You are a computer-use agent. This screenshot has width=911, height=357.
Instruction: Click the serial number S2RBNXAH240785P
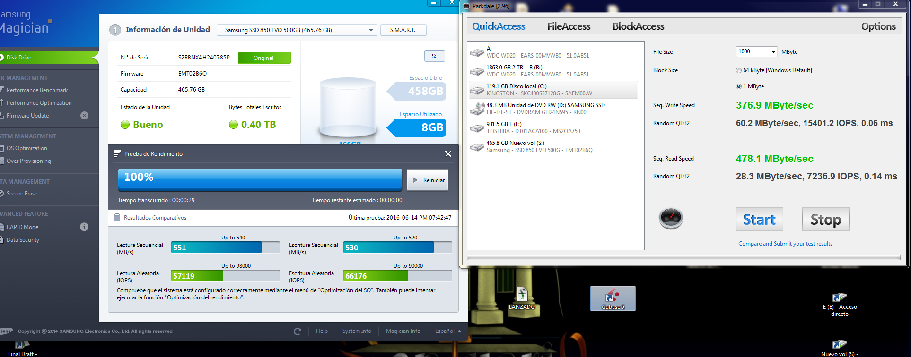coord(204,58)
